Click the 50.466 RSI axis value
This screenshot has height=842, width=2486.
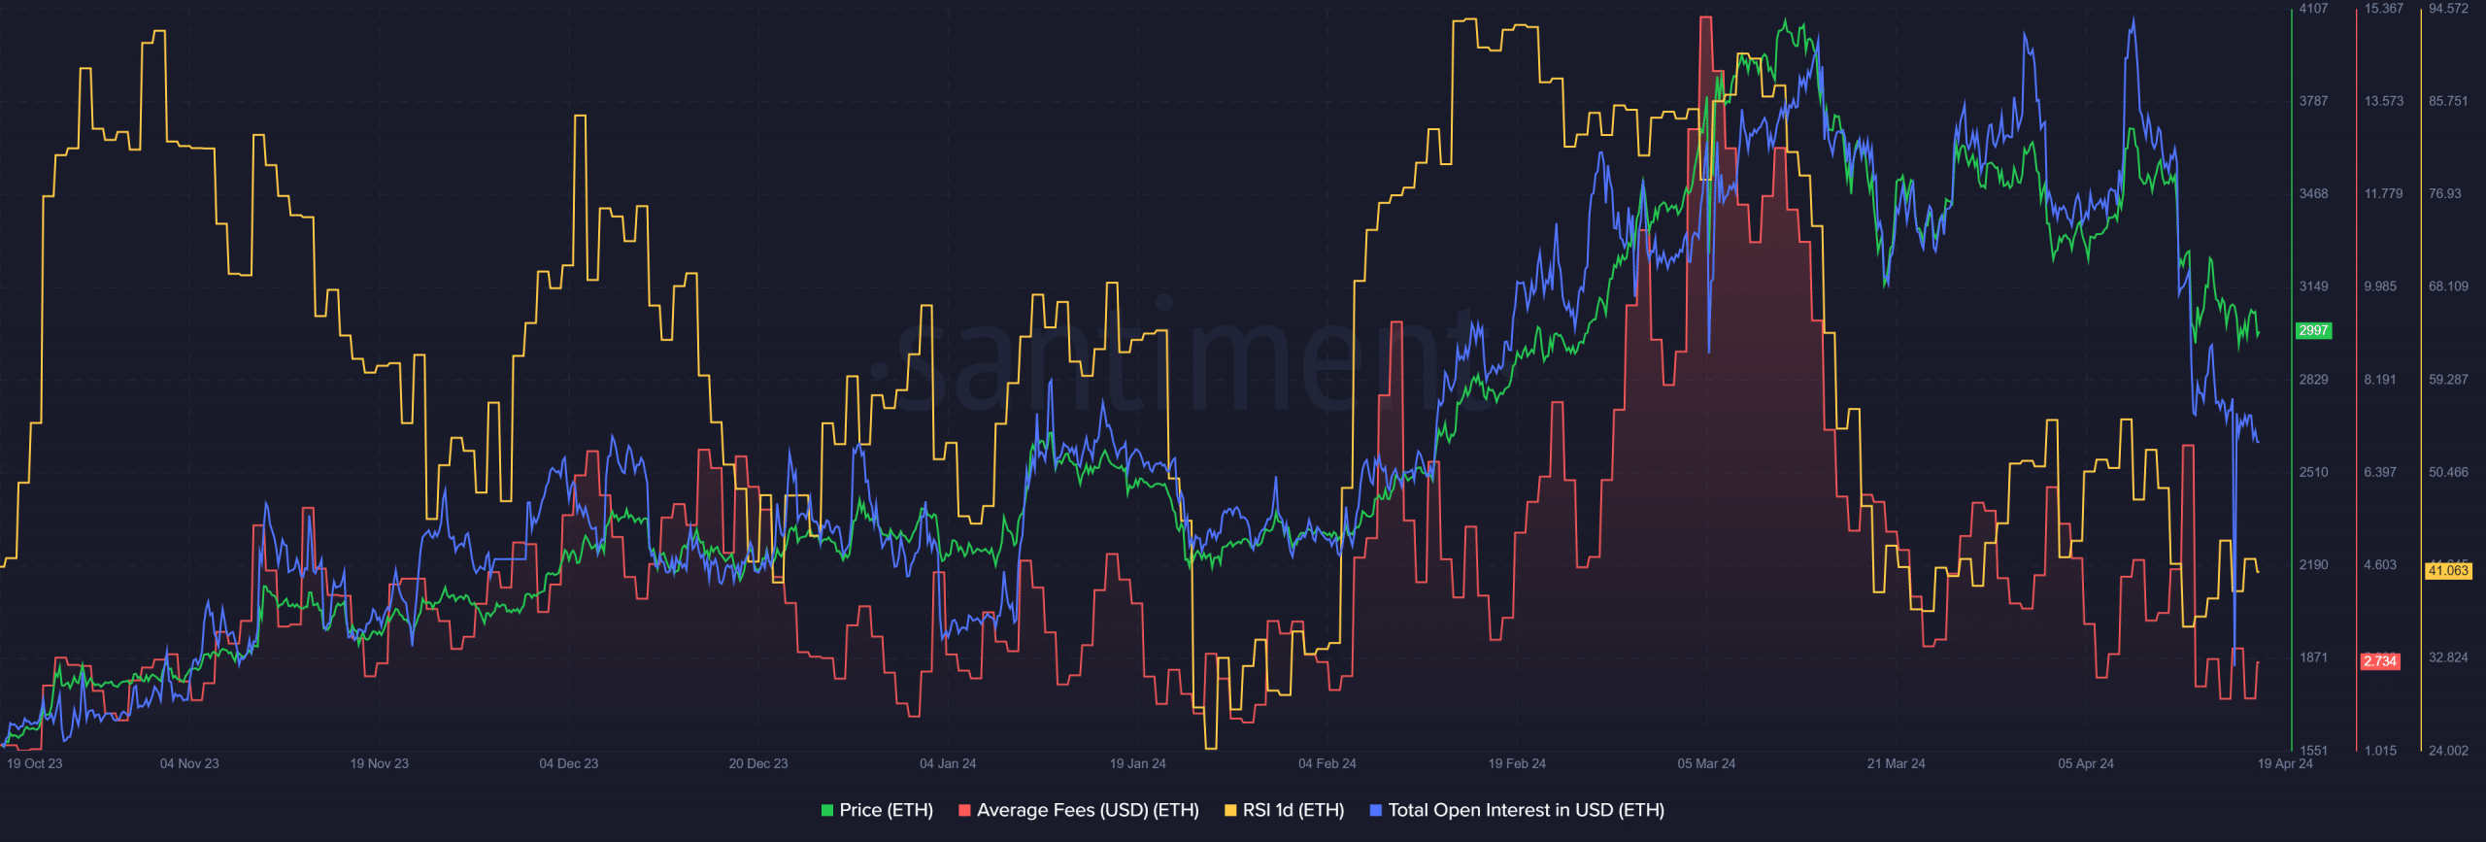pos(2448,472)
